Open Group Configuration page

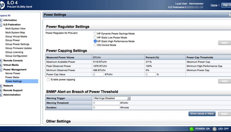(x=16, y=56)
